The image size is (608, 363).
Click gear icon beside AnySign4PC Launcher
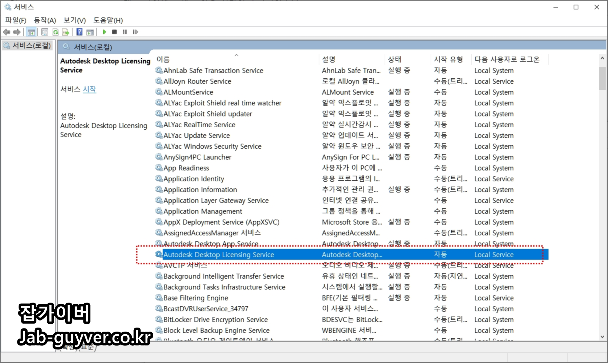pos(159,157)
